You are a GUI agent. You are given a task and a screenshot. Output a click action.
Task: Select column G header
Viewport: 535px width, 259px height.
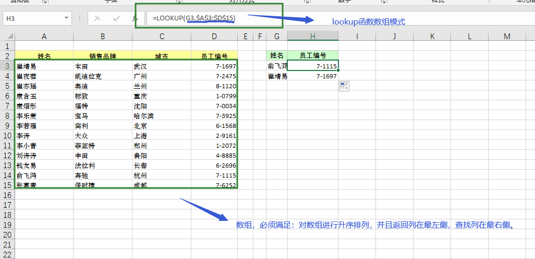277,36
